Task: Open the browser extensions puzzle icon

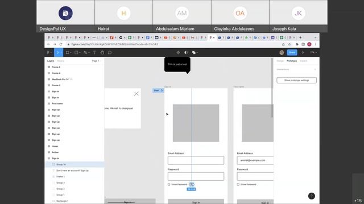Action: tap(297, 44)
